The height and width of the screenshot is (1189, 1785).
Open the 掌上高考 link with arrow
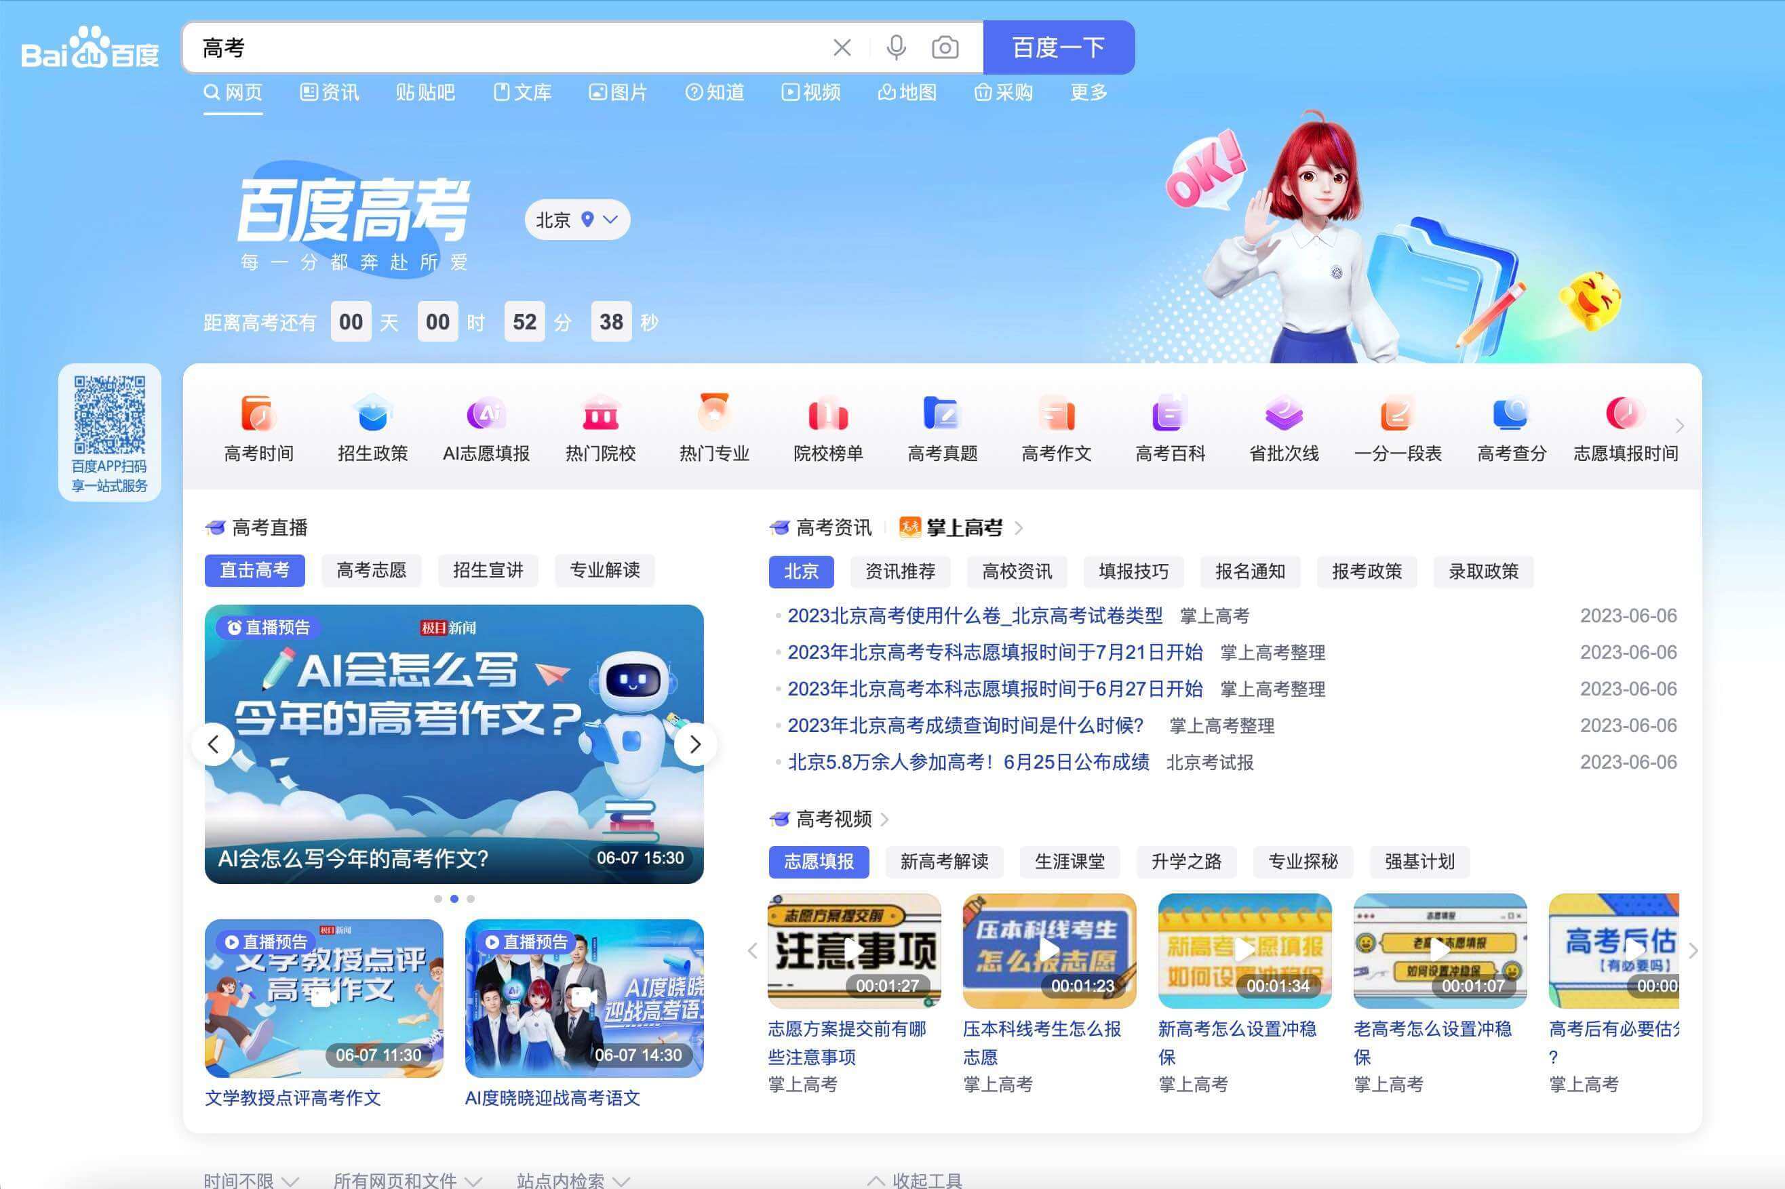pyautogui.click(x=960, y=528)
